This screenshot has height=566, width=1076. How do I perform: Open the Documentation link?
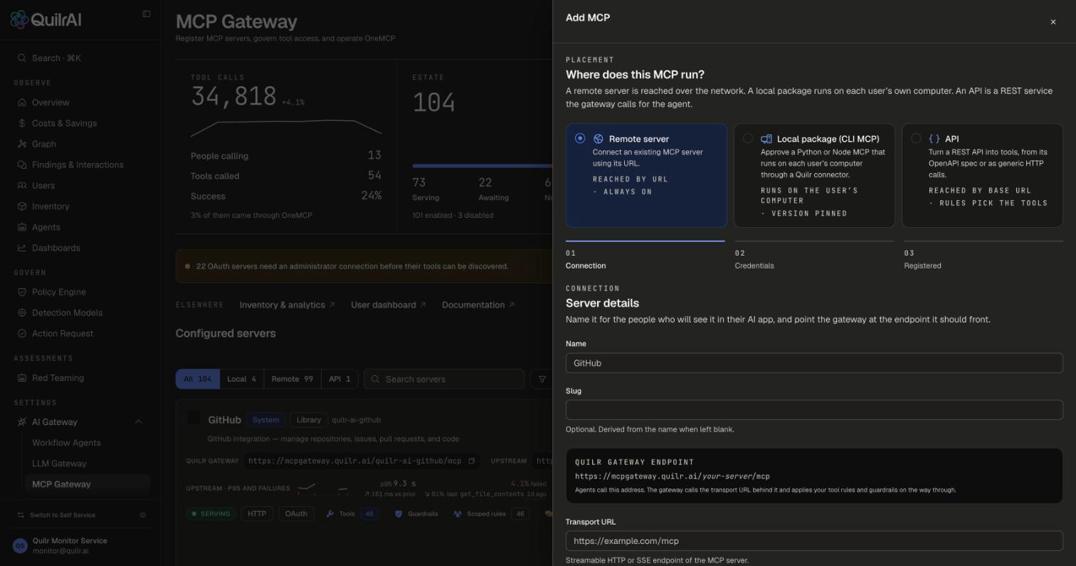tap(478, 305)
